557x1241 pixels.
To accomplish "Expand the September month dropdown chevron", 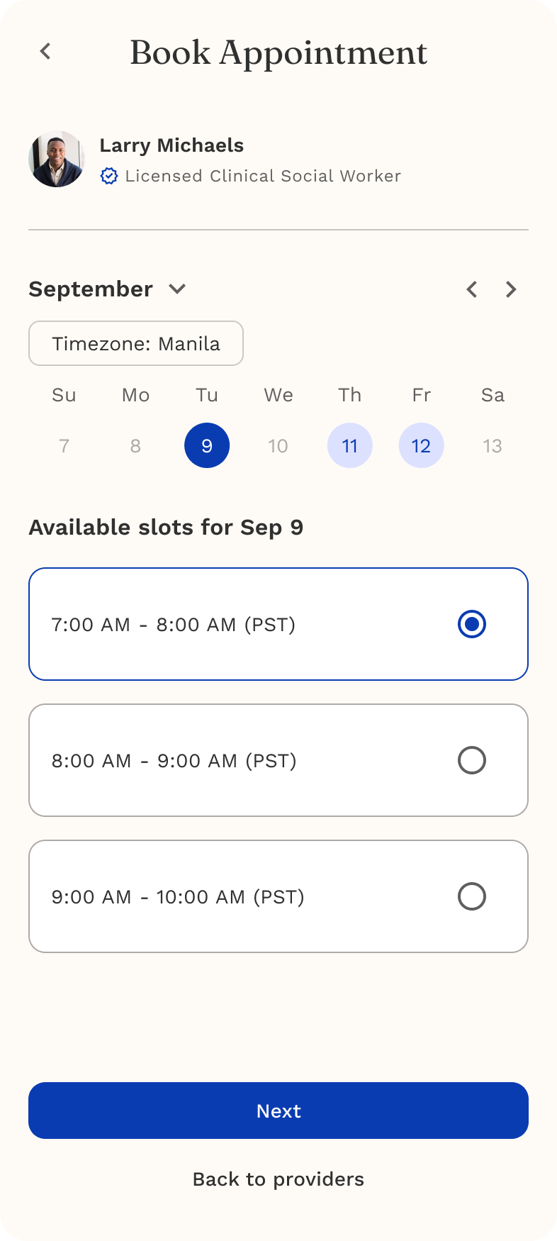I will (x=177, y=289).
